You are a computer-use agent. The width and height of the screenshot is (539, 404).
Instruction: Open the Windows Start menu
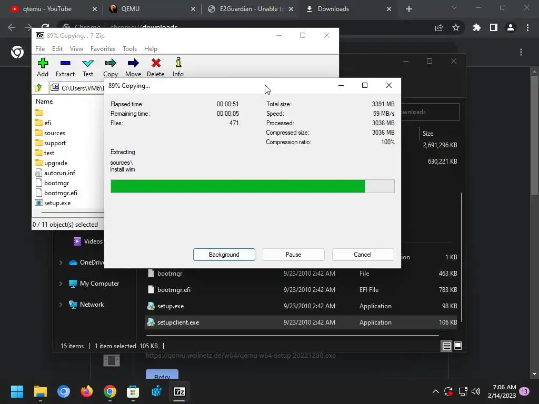17,391
